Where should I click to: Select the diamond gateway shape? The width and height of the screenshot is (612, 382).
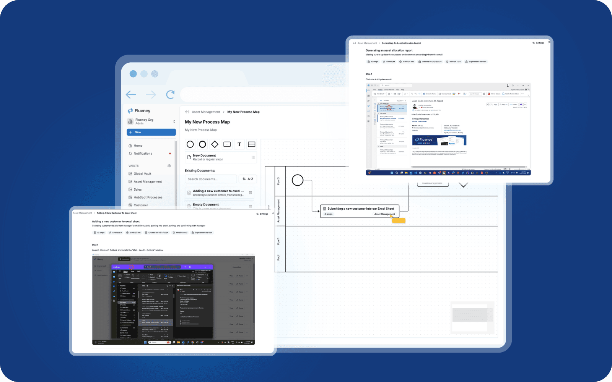tap(215, 144)
